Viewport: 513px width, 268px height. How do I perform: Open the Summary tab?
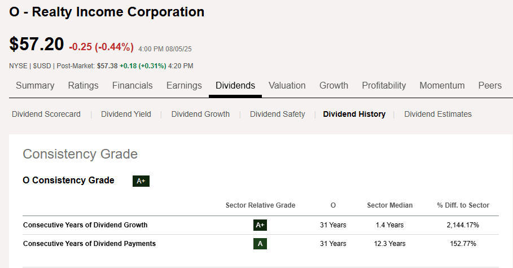coord(35,86)
